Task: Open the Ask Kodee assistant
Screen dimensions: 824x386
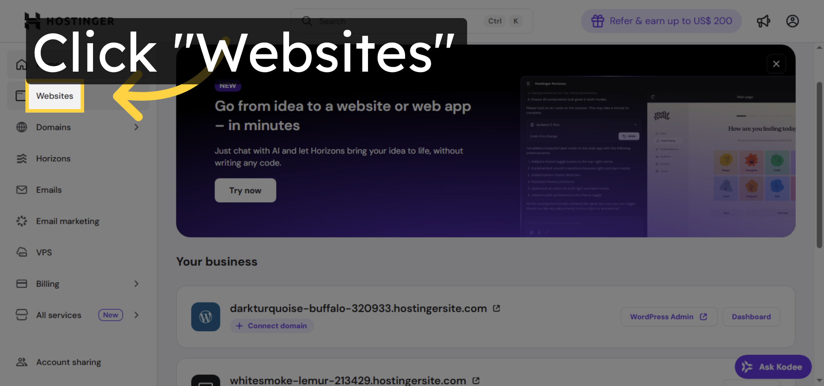Action: [773, 366]
